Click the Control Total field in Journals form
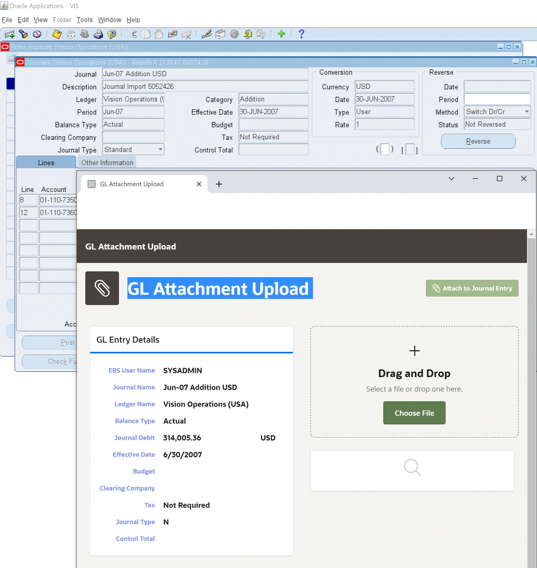 (x=273, y=149)
